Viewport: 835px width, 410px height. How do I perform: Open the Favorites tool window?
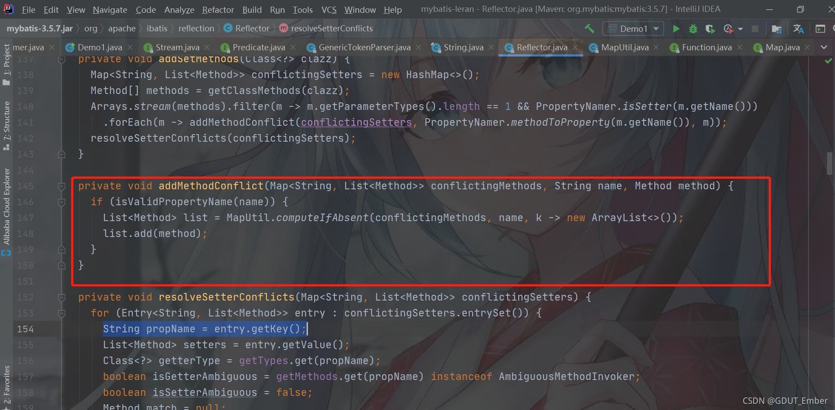pyautogui.click(x=6, y=386)
